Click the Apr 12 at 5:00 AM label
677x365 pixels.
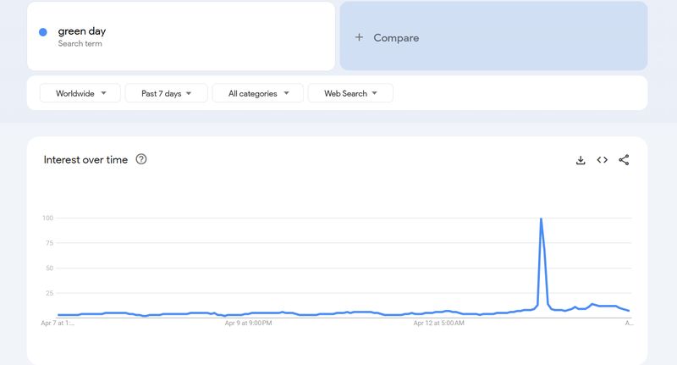click(438, 324)
